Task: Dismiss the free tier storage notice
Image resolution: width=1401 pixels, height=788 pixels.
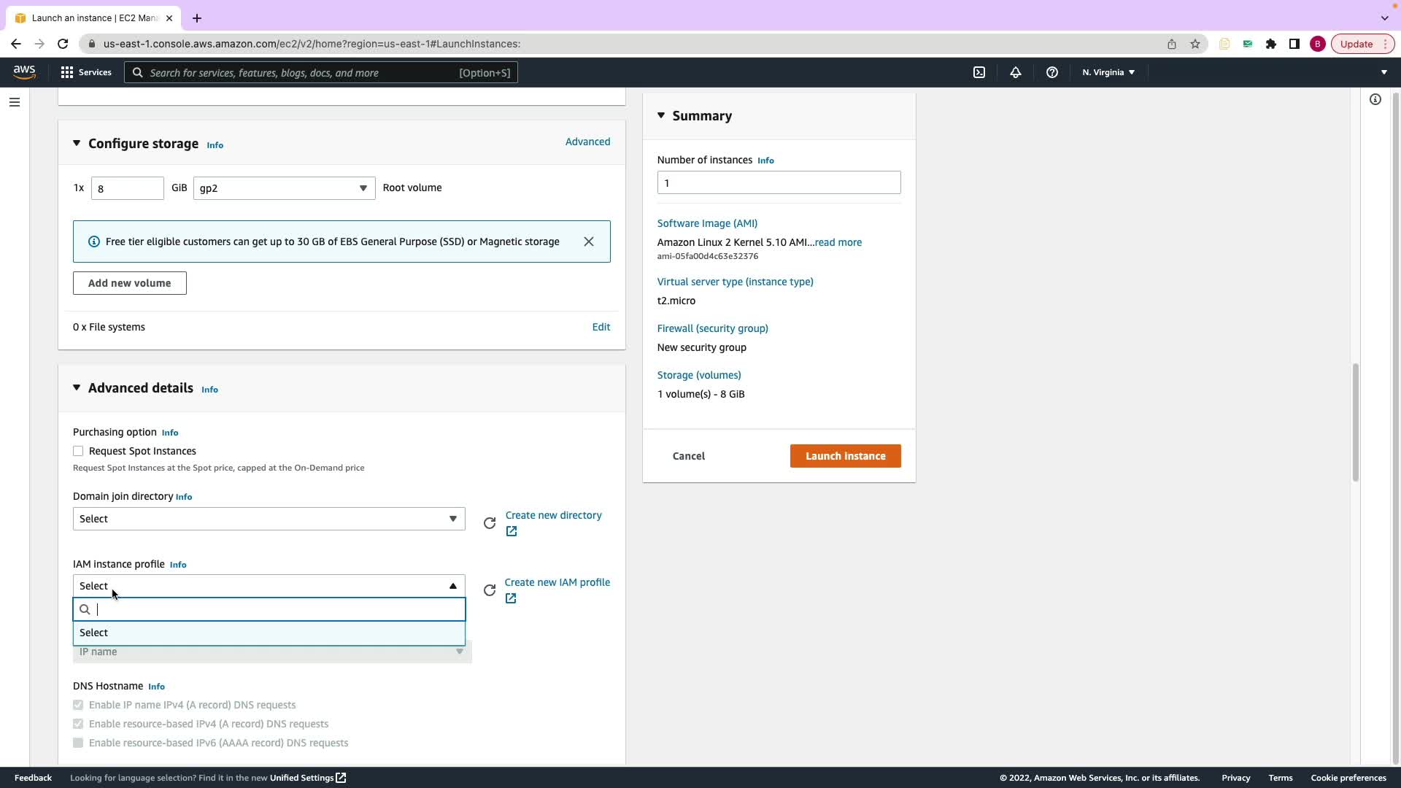Action: [589, 242]
